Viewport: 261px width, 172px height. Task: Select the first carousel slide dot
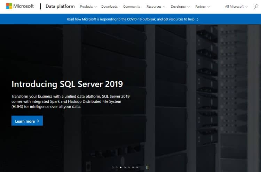point(112,167)
